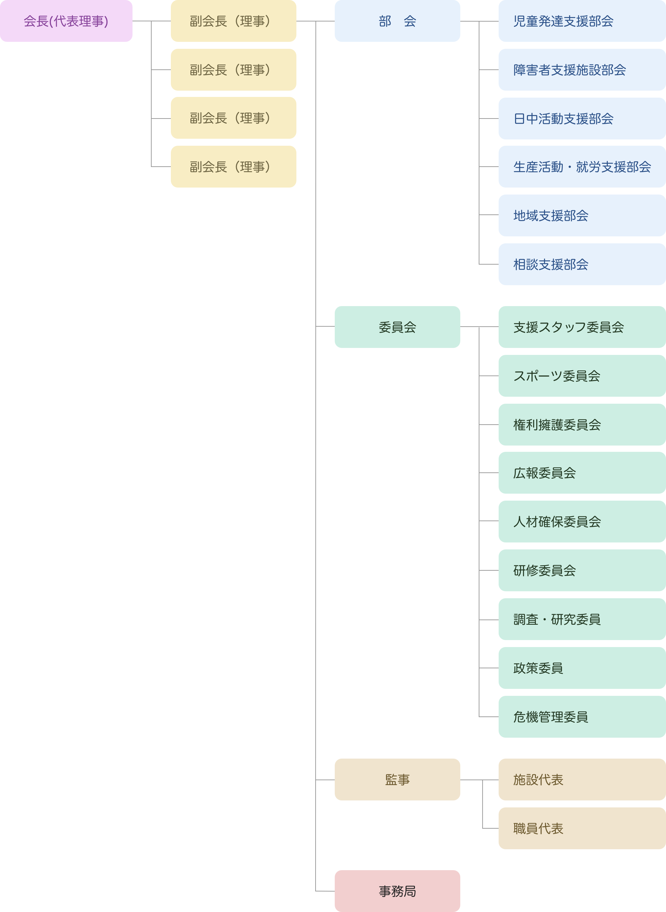Click 研修委員会 box
The image size is (666, 912).
pos(582,570)
